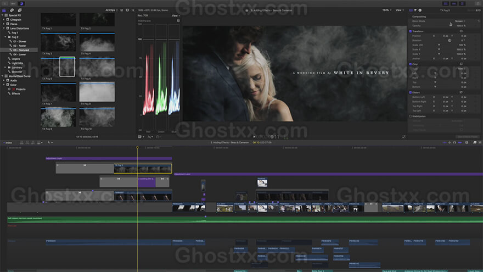Toggle the timeline layout workspace button
The height and width of the screenshot is (272, 483).
[454, 4]
